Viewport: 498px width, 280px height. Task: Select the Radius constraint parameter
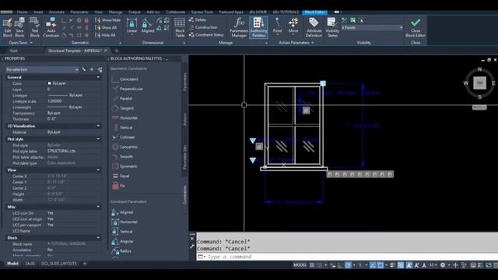pos(121,251)
